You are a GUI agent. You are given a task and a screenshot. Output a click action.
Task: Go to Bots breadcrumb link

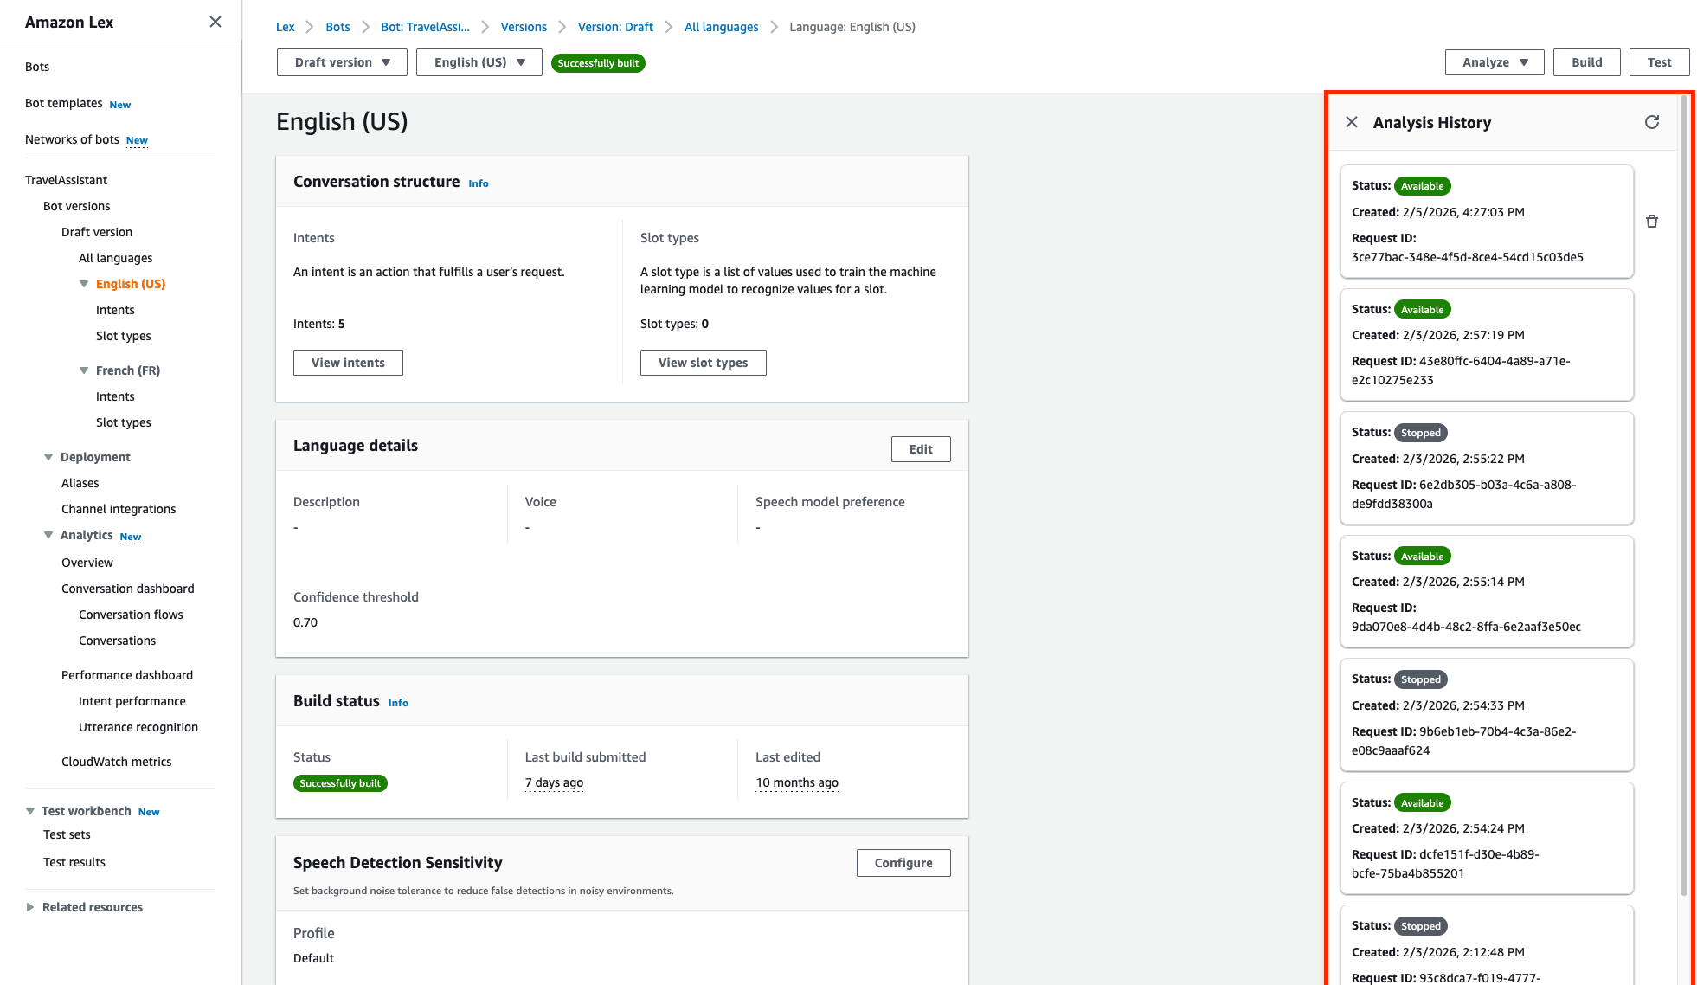(x=337, y=27)
